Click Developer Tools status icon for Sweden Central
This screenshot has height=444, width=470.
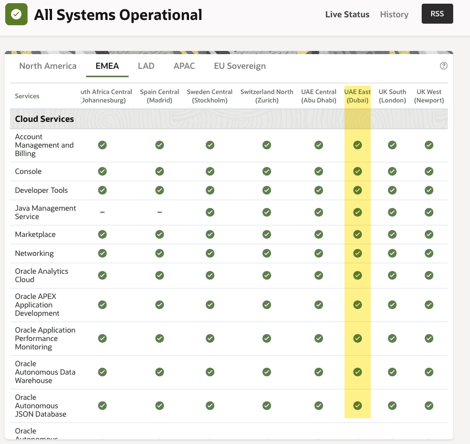pos(210,190)
